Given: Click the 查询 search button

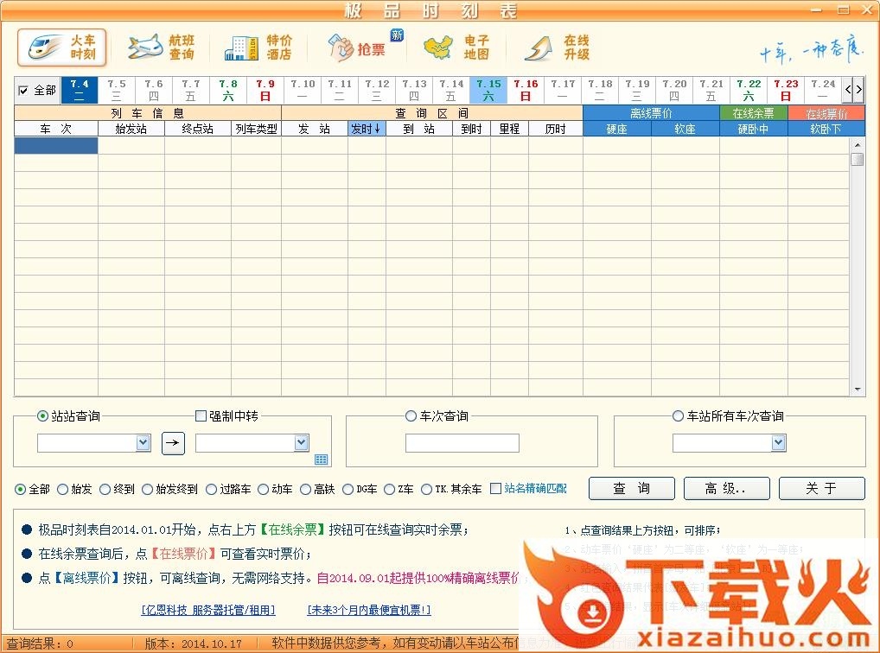Looking at the screenshot, I should [631, 488].
